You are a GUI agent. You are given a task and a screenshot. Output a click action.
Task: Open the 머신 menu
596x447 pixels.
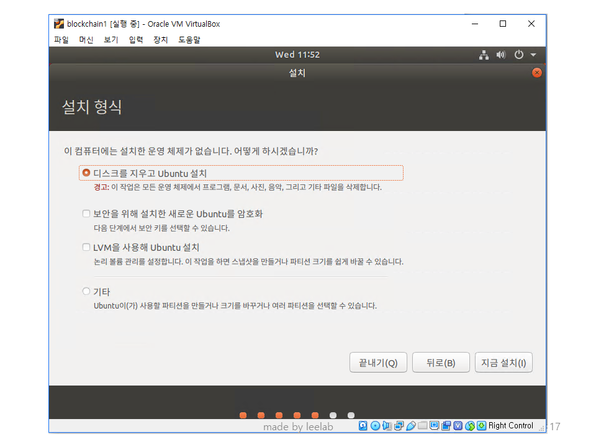click(86, 40)
